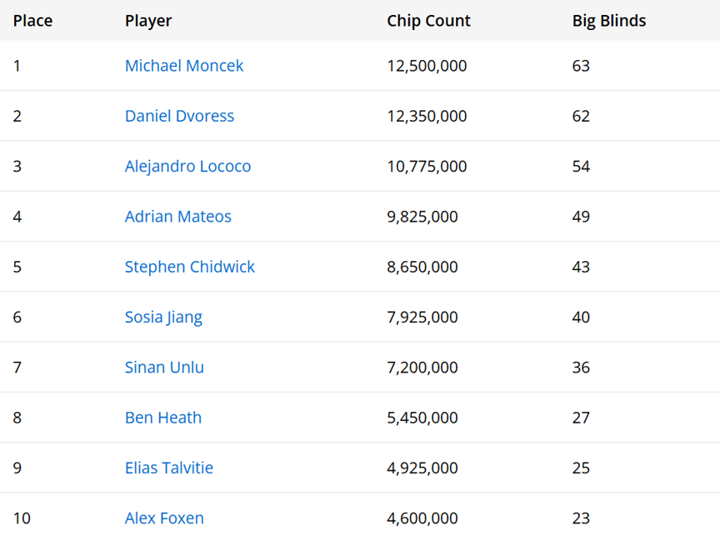
Task: Select the 9,825,000 chip count cell
Action: tap(422, 217)
